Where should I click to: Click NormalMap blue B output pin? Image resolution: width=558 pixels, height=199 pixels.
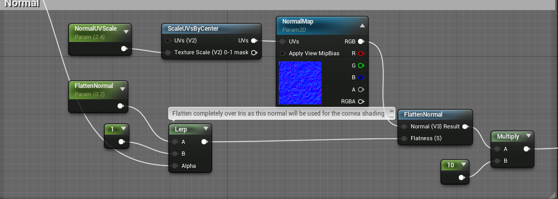[361, 78]
